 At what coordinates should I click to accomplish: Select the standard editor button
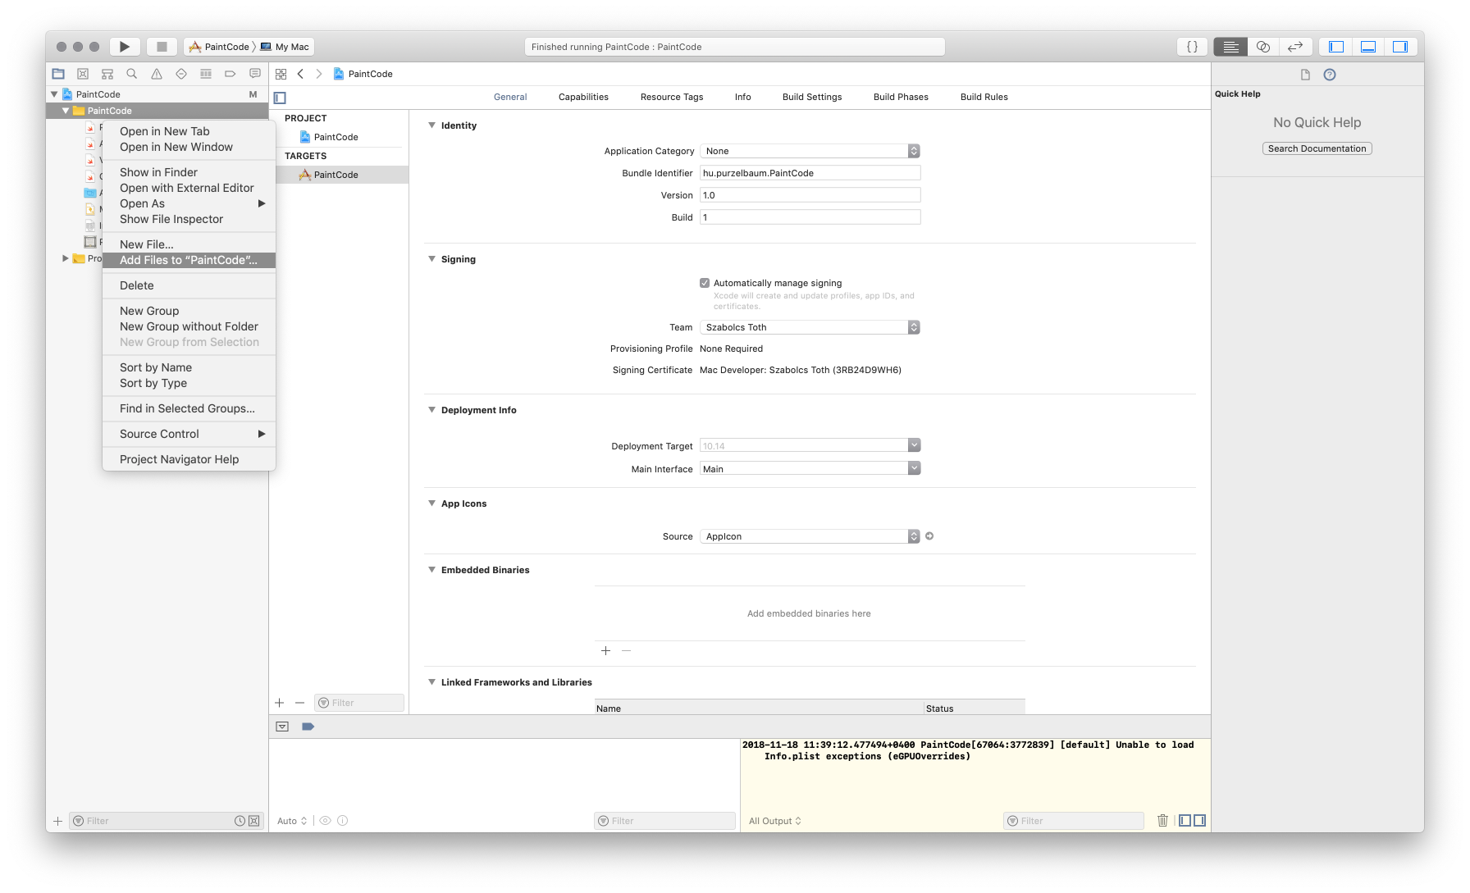point(1230,47)
